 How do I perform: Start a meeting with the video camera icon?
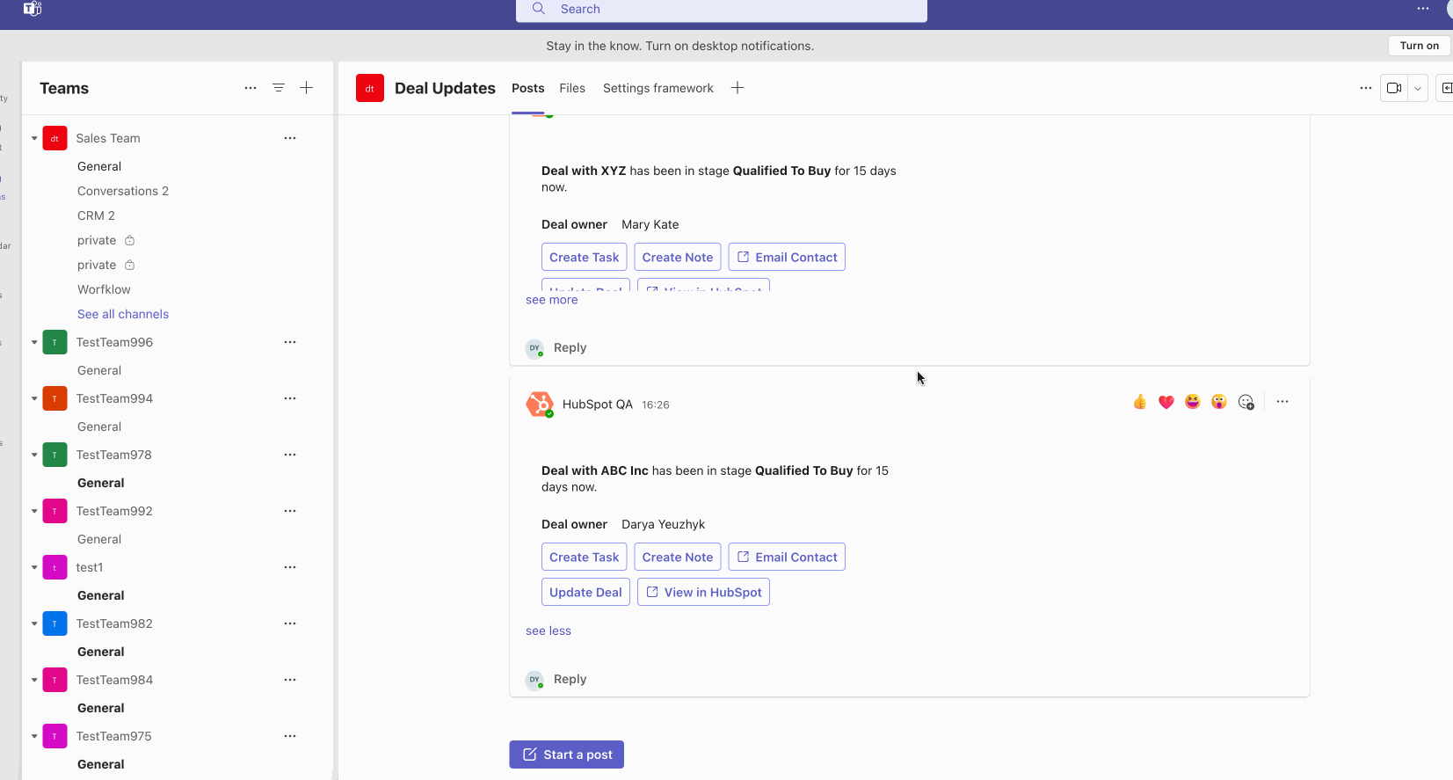pos(1394,88)
